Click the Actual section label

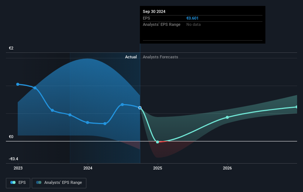pyautogui.click(x=131, y=57)
